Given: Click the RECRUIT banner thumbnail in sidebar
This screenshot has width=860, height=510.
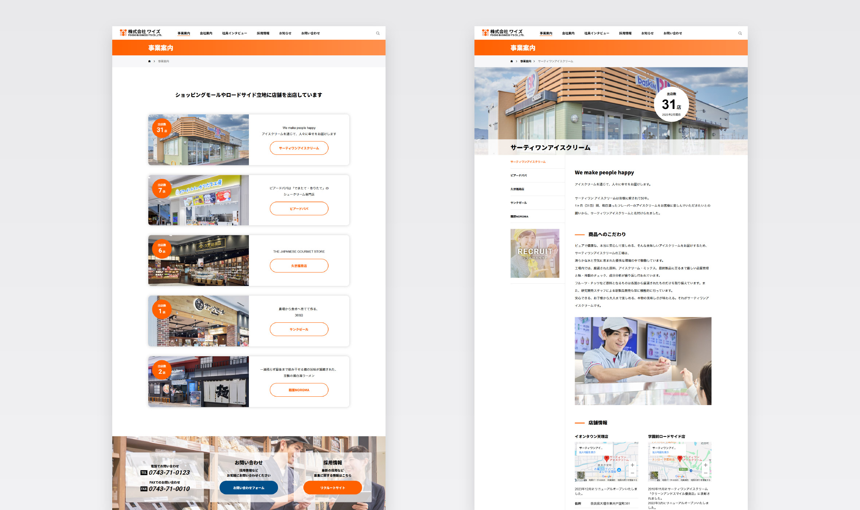Looking at the screenshot, I should pyautogui.click(x=535, y=253).
